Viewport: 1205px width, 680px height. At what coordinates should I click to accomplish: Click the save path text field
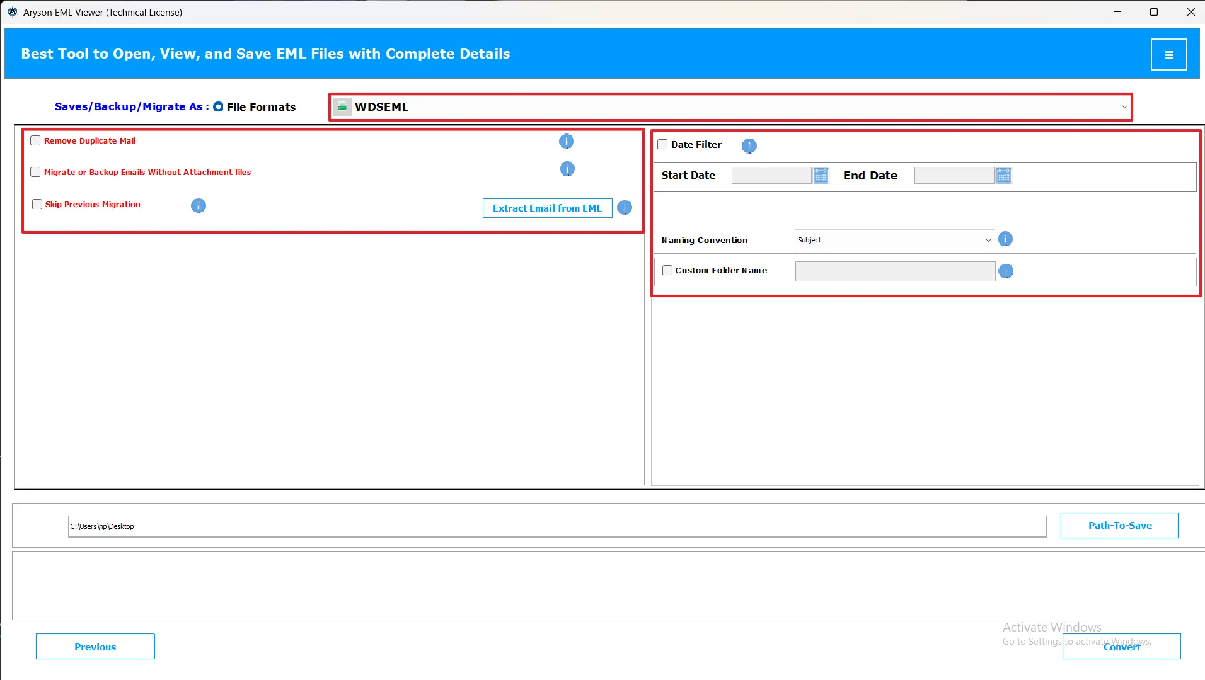click(x=556, y=527)
